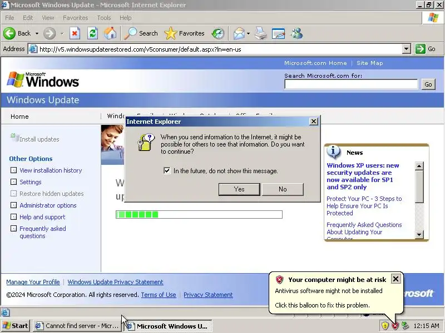Image resolution: width=445 pixels, height=333 pixels.
Task: Open the Terms of Use link
Action: tap(159, 295)
